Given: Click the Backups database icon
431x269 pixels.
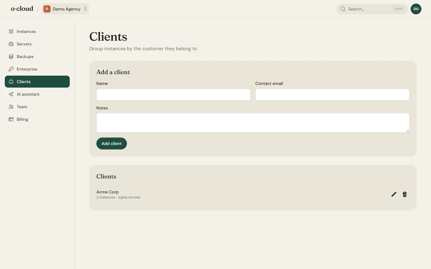Looking at the screenshot, I should [11, 56].
